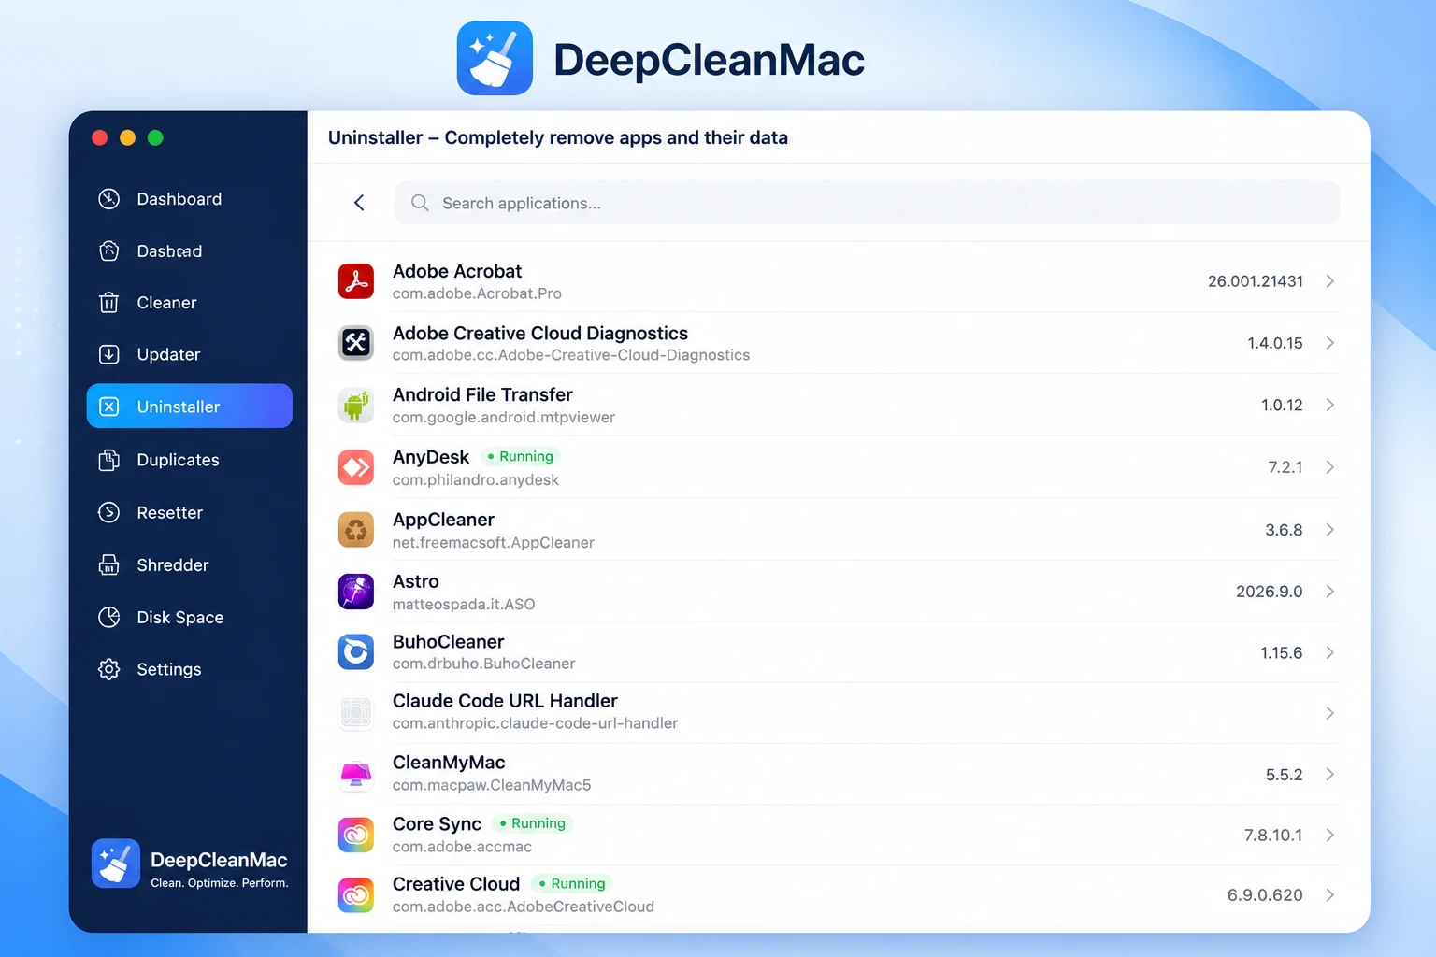Click version 6.9.0.620 value
This screenshot has width=1436, height=957.
click(1265, 895)
